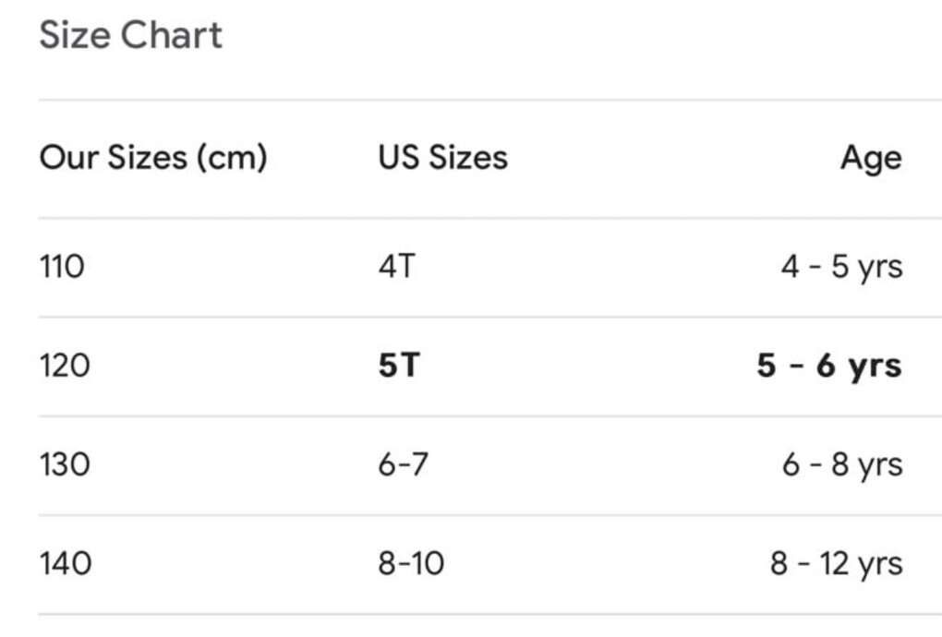Click the empty space in the header row between US Sizes and Age

coord(674,158)
